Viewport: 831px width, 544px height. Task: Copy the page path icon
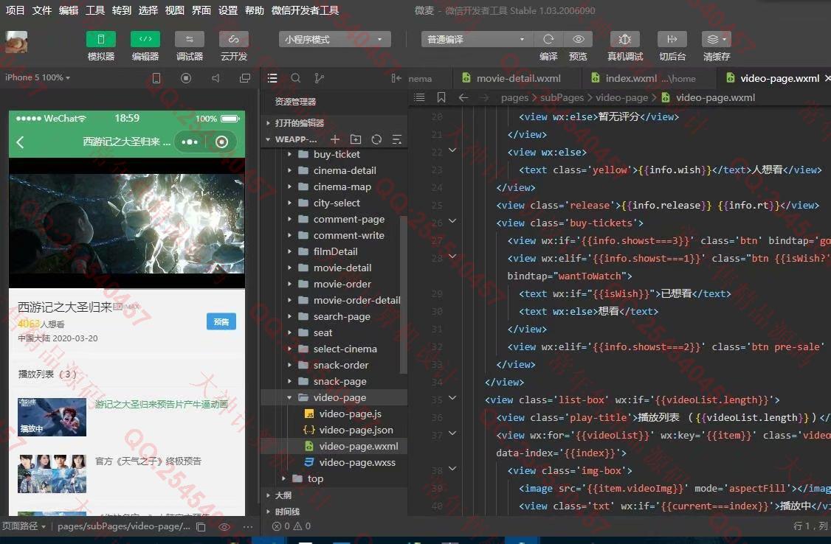[201, 526]
